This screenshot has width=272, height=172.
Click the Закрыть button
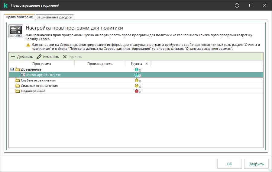[x=256, y=164]
